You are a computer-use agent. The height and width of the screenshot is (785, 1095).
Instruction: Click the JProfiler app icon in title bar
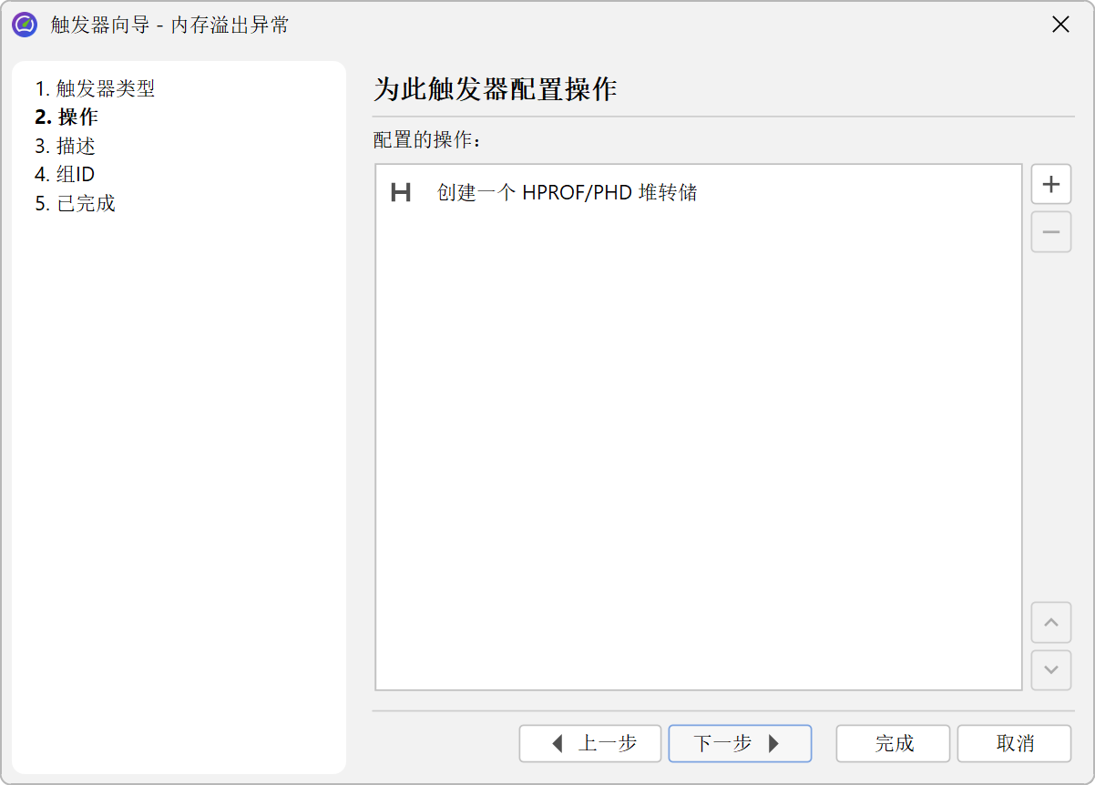25,25
